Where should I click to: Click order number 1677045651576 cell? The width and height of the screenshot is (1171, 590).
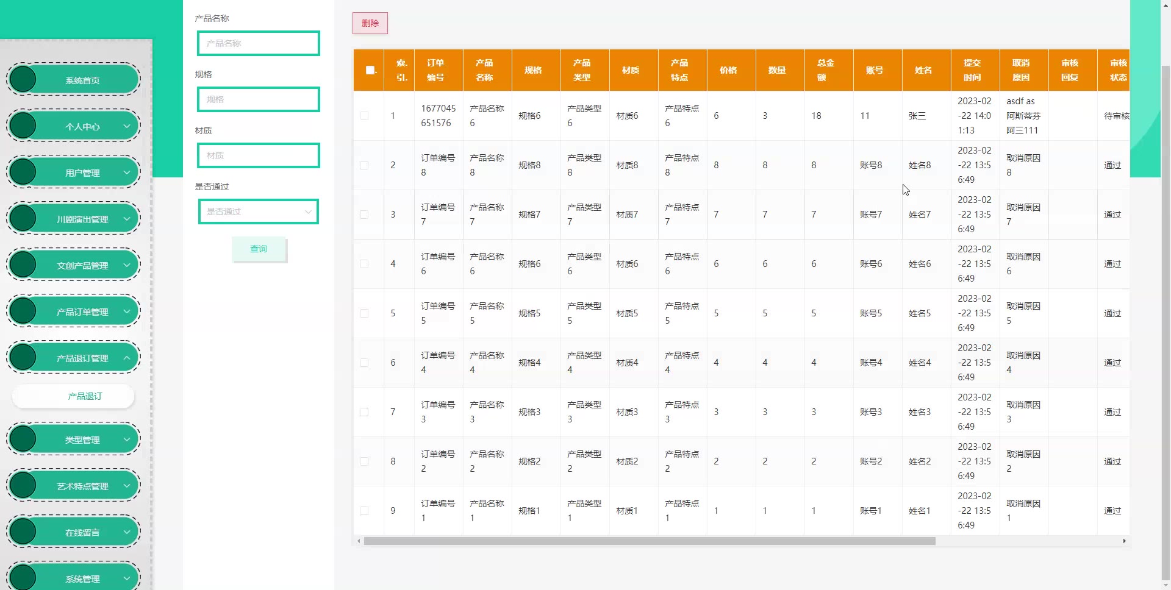439,116
